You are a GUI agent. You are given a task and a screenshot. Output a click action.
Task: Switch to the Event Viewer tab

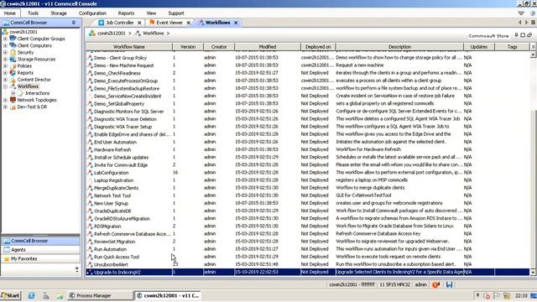point(169,23)
